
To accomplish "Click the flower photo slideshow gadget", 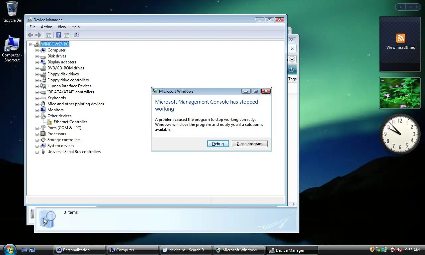I will pyautogui.click(x=400, y=93).
